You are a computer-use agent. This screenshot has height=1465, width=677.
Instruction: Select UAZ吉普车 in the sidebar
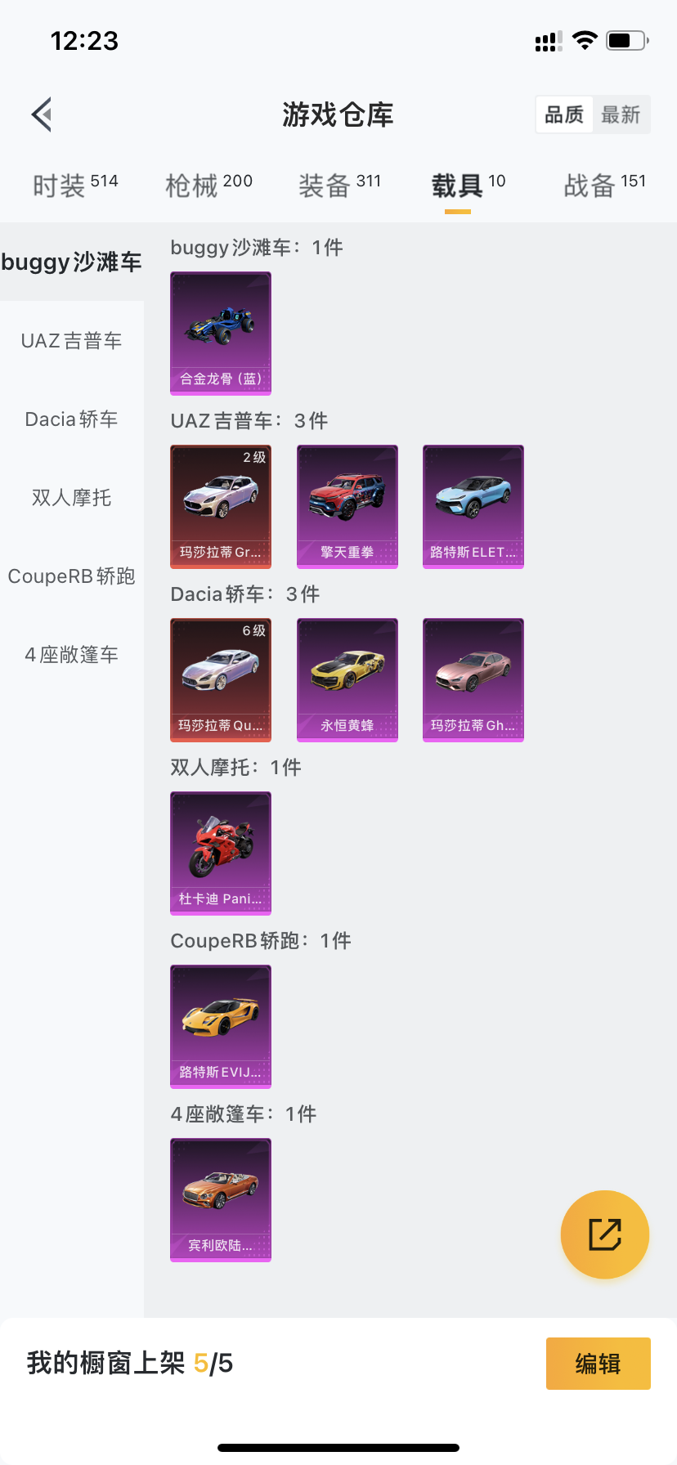pos(72,341)
